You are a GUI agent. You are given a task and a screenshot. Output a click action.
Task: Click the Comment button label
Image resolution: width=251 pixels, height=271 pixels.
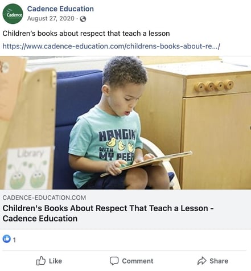(x=138, y=261)
